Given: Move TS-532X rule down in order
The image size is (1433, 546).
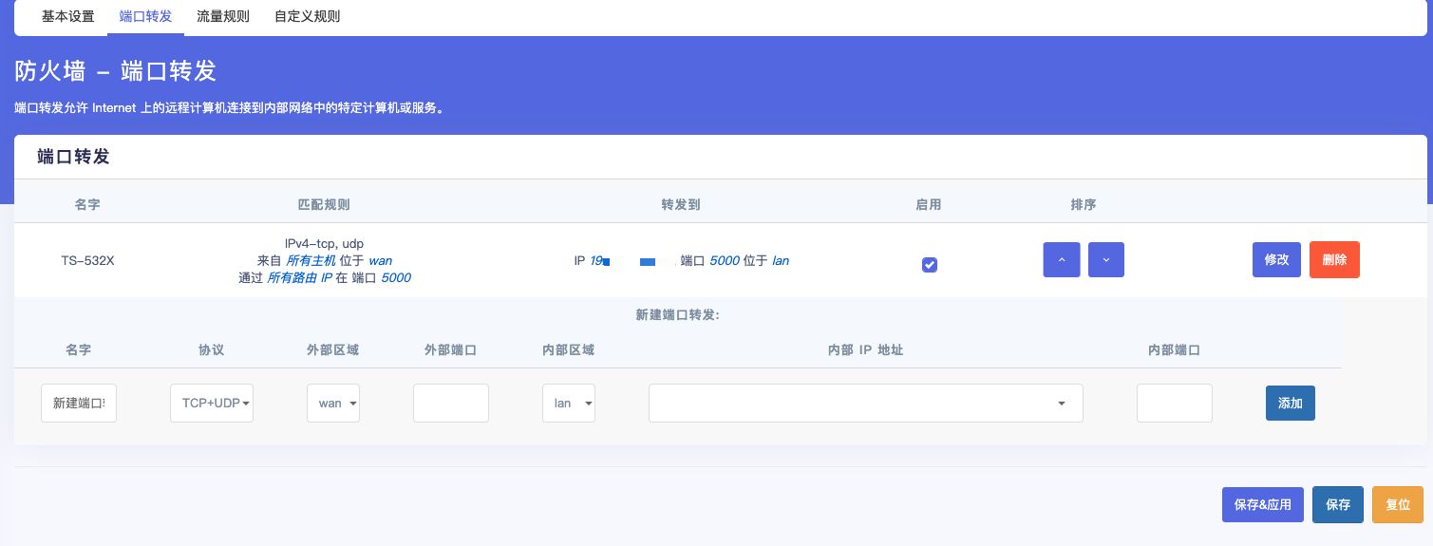Looking at the screenshot, I should click(x=1105, y=260).
